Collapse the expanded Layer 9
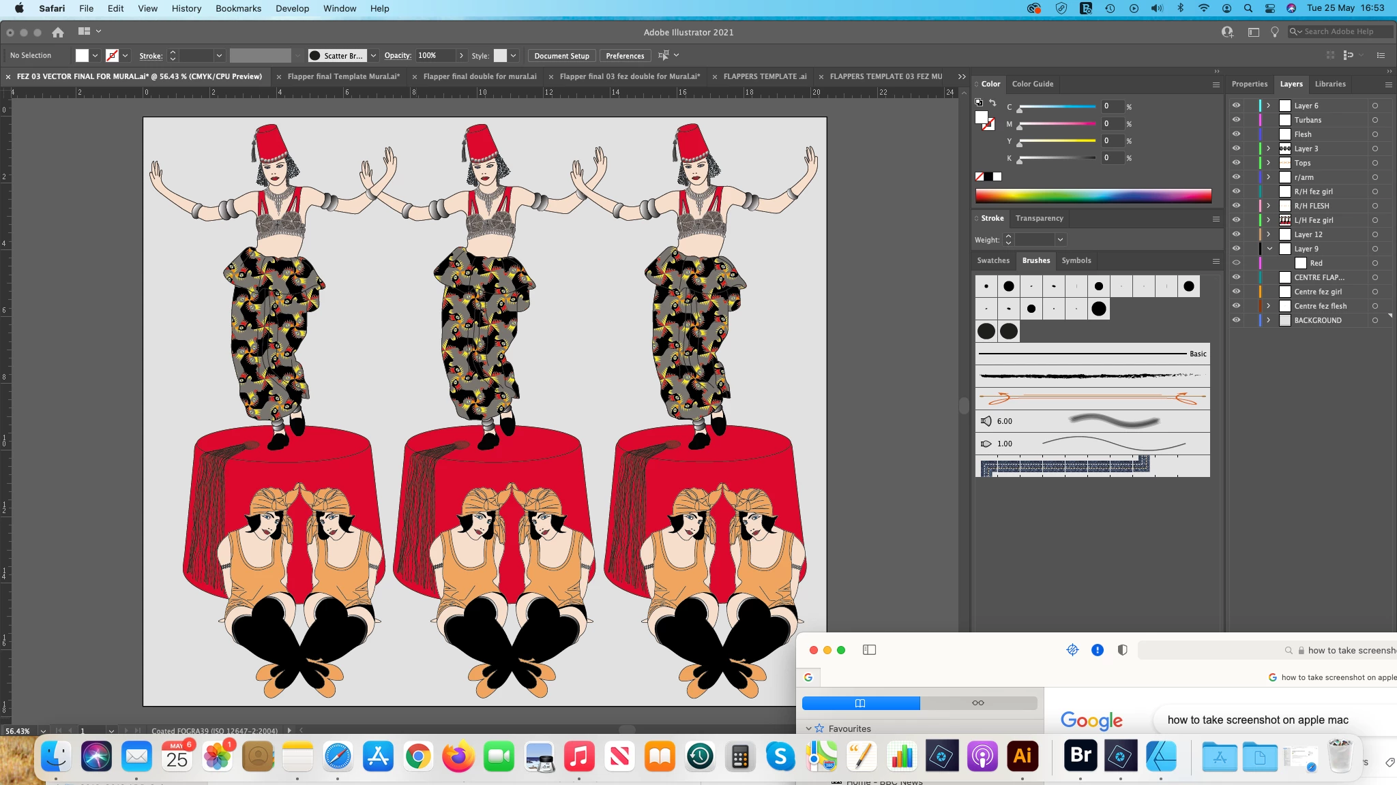The width and height of the screenshot is (1397, 785). pyautogui.click(x=1269, y=249)
